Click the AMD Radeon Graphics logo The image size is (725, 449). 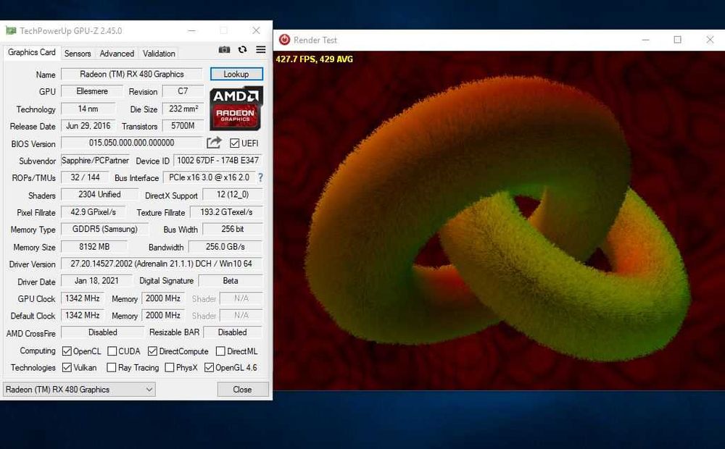(236, 108)
